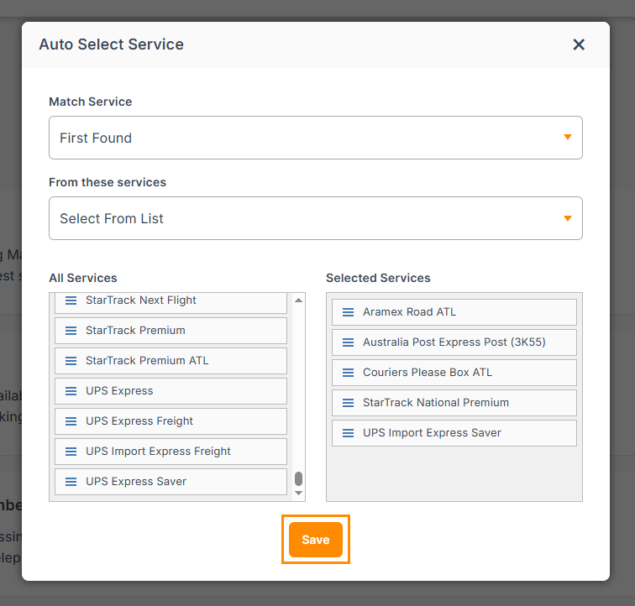Select UPS Import Express Freight item
This screenshot has width=635, height=606.
[x=158, y=452]
